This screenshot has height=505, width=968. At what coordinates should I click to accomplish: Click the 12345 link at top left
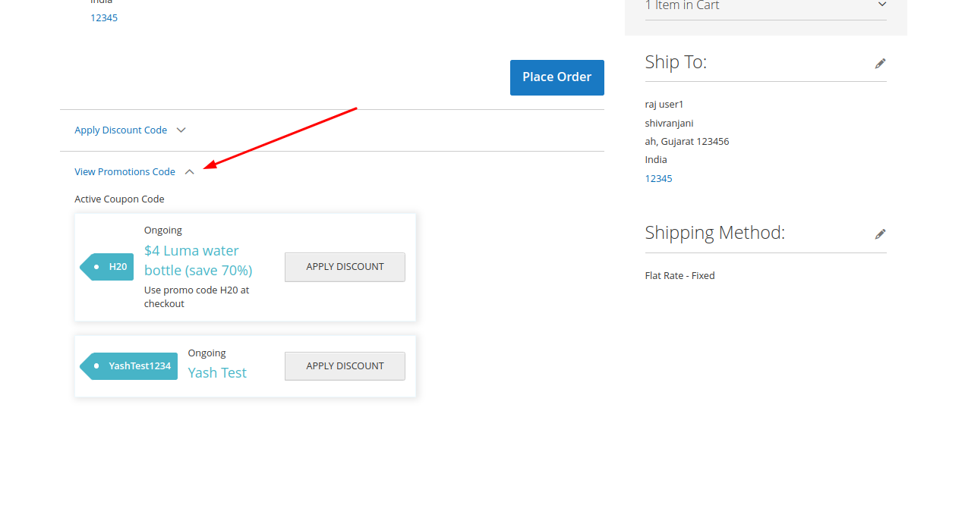tap(104, 17)
